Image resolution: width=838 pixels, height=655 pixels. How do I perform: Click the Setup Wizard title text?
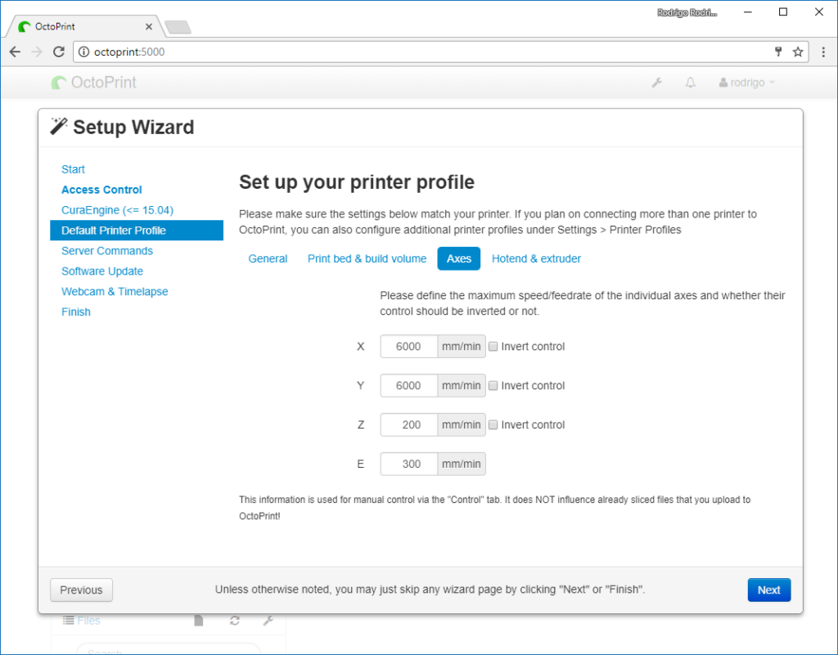pos(133,127)
